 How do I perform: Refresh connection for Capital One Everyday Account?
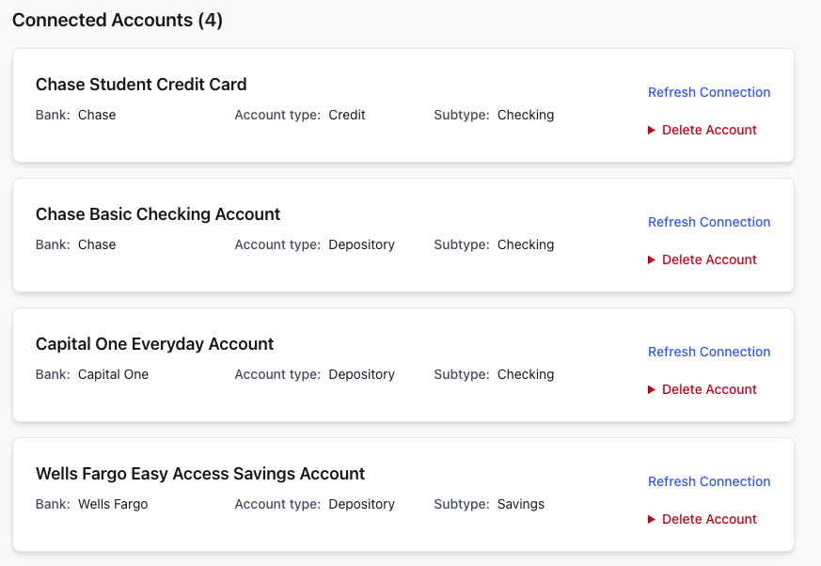click(x=708, y=352)
